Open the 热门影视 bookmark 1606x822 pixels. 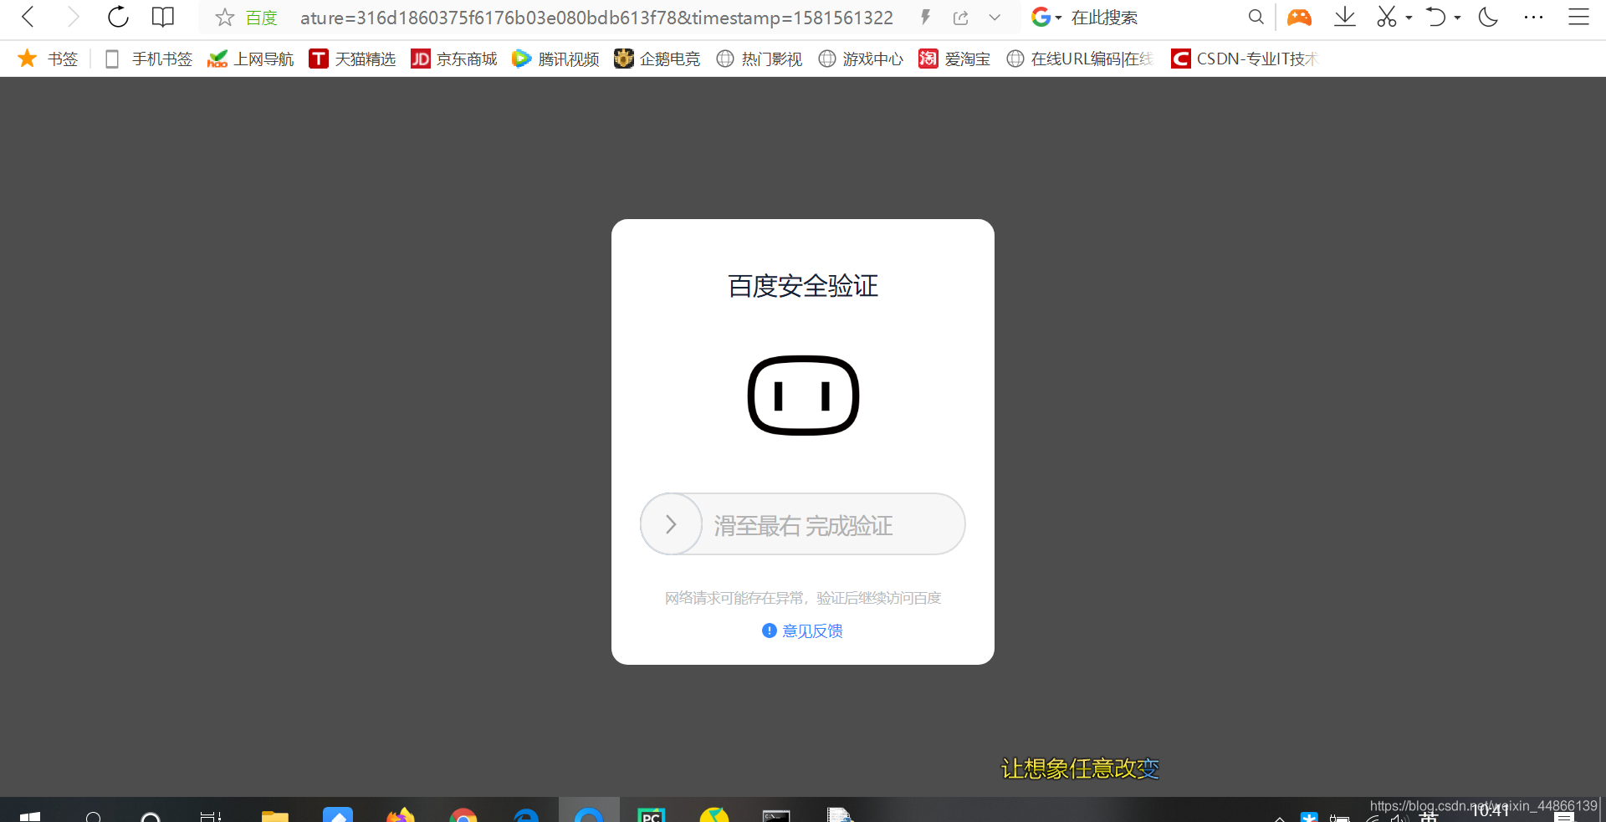pos(760,59)
